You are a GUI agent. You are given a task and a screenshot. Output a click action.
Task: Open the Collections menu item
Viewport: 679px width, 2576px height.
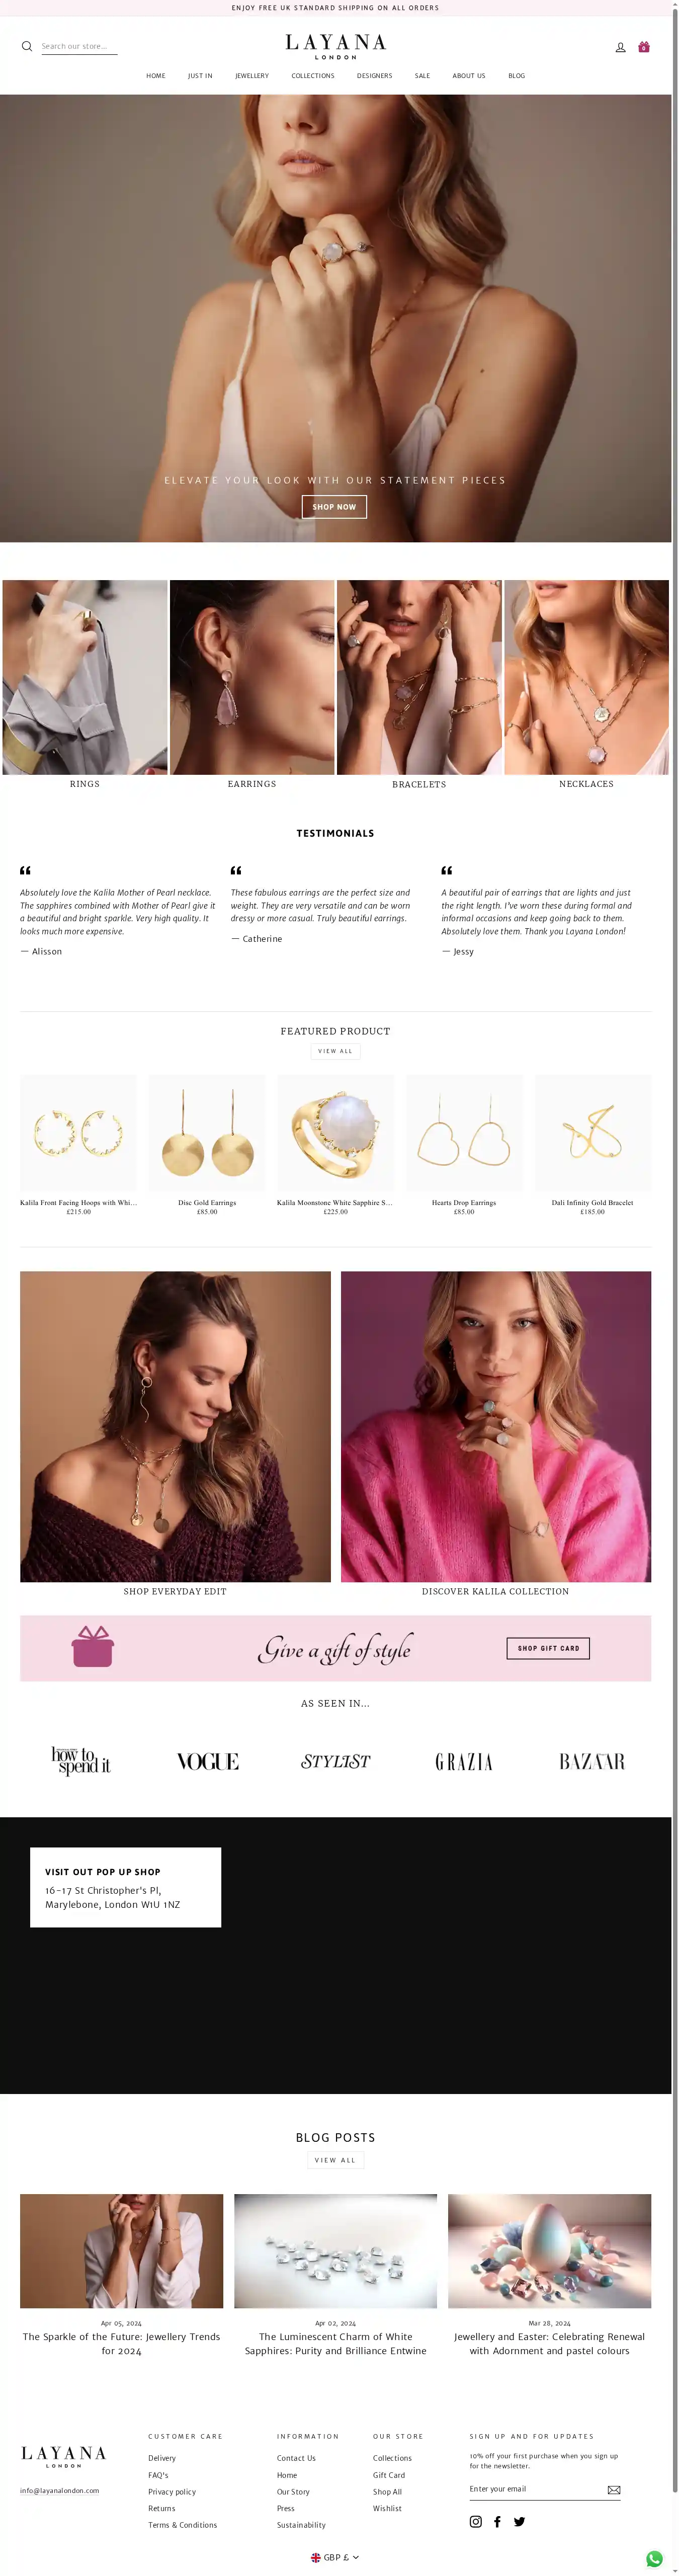313,76
